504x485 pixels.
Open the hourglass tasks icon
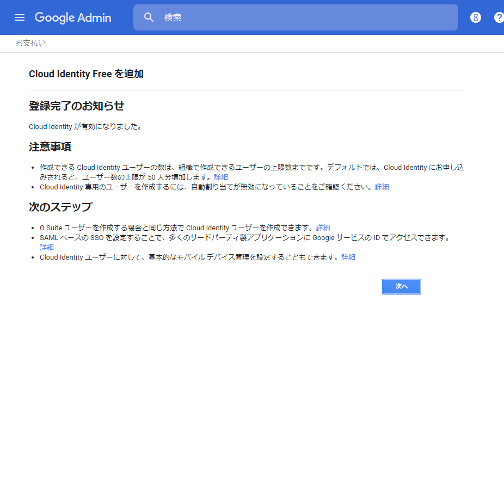point(475,17)
